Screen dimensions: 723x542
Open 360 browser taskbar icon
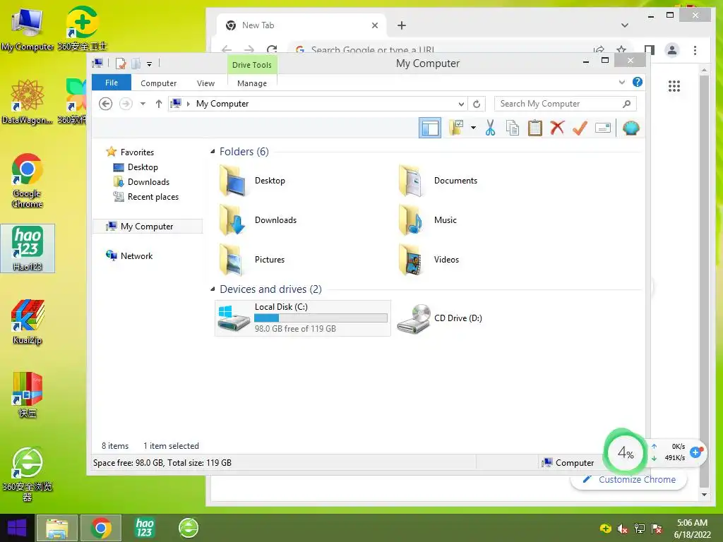tap(189, 528)
